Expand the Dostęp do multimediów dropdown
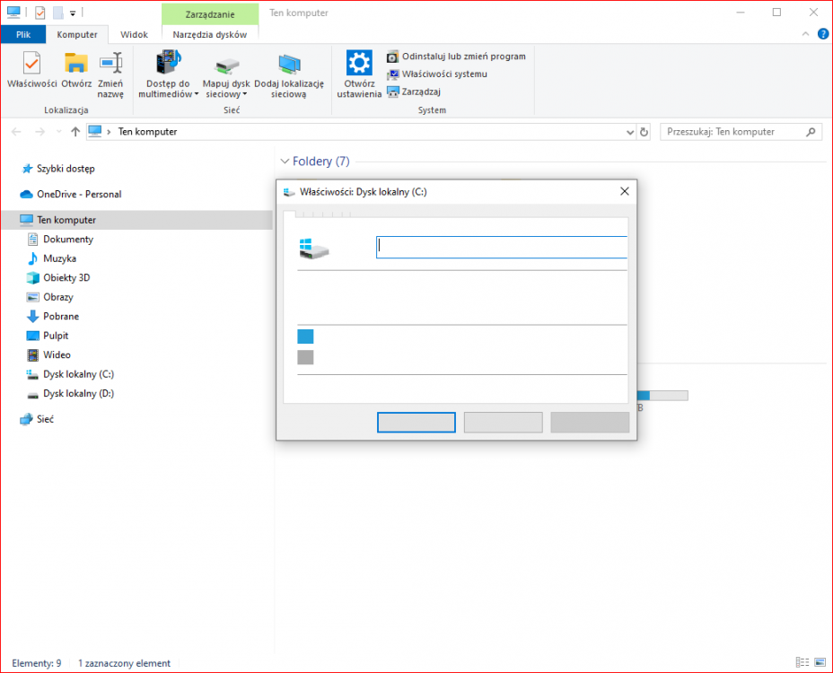The image size is (833, 673). 169,88
